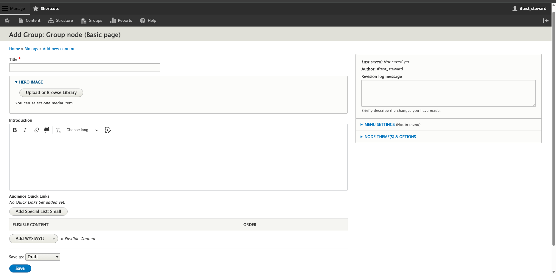Open the Choose language dropdown
Screen dimensions: 556x274
tap(82, 130)
